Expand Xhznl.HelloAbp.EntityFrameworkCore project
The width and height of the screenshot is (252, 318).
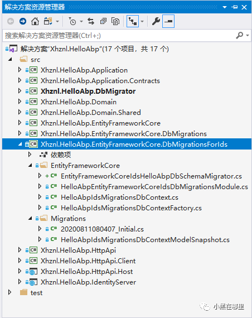coord(20,123)
